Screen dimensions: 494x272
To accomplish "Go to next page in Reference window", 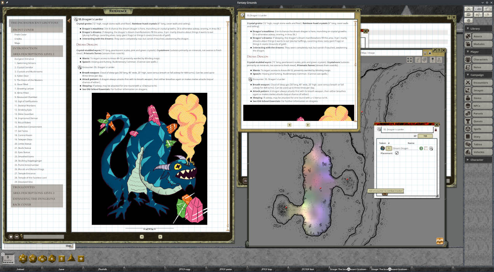I will click(x=160, y=236).
